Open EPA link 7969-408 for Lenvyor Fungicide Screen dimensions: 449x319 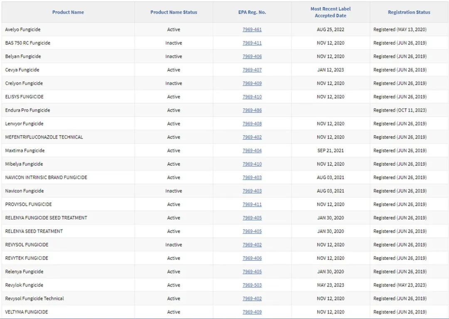click(x=252, y=124)
